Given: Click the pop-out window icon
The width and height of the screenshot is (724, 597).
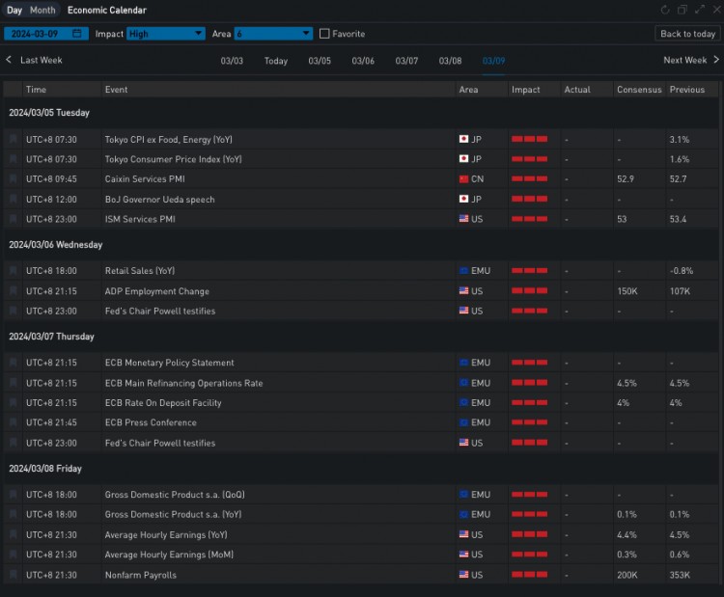Looking at the screenshot, I should [682, 10].
